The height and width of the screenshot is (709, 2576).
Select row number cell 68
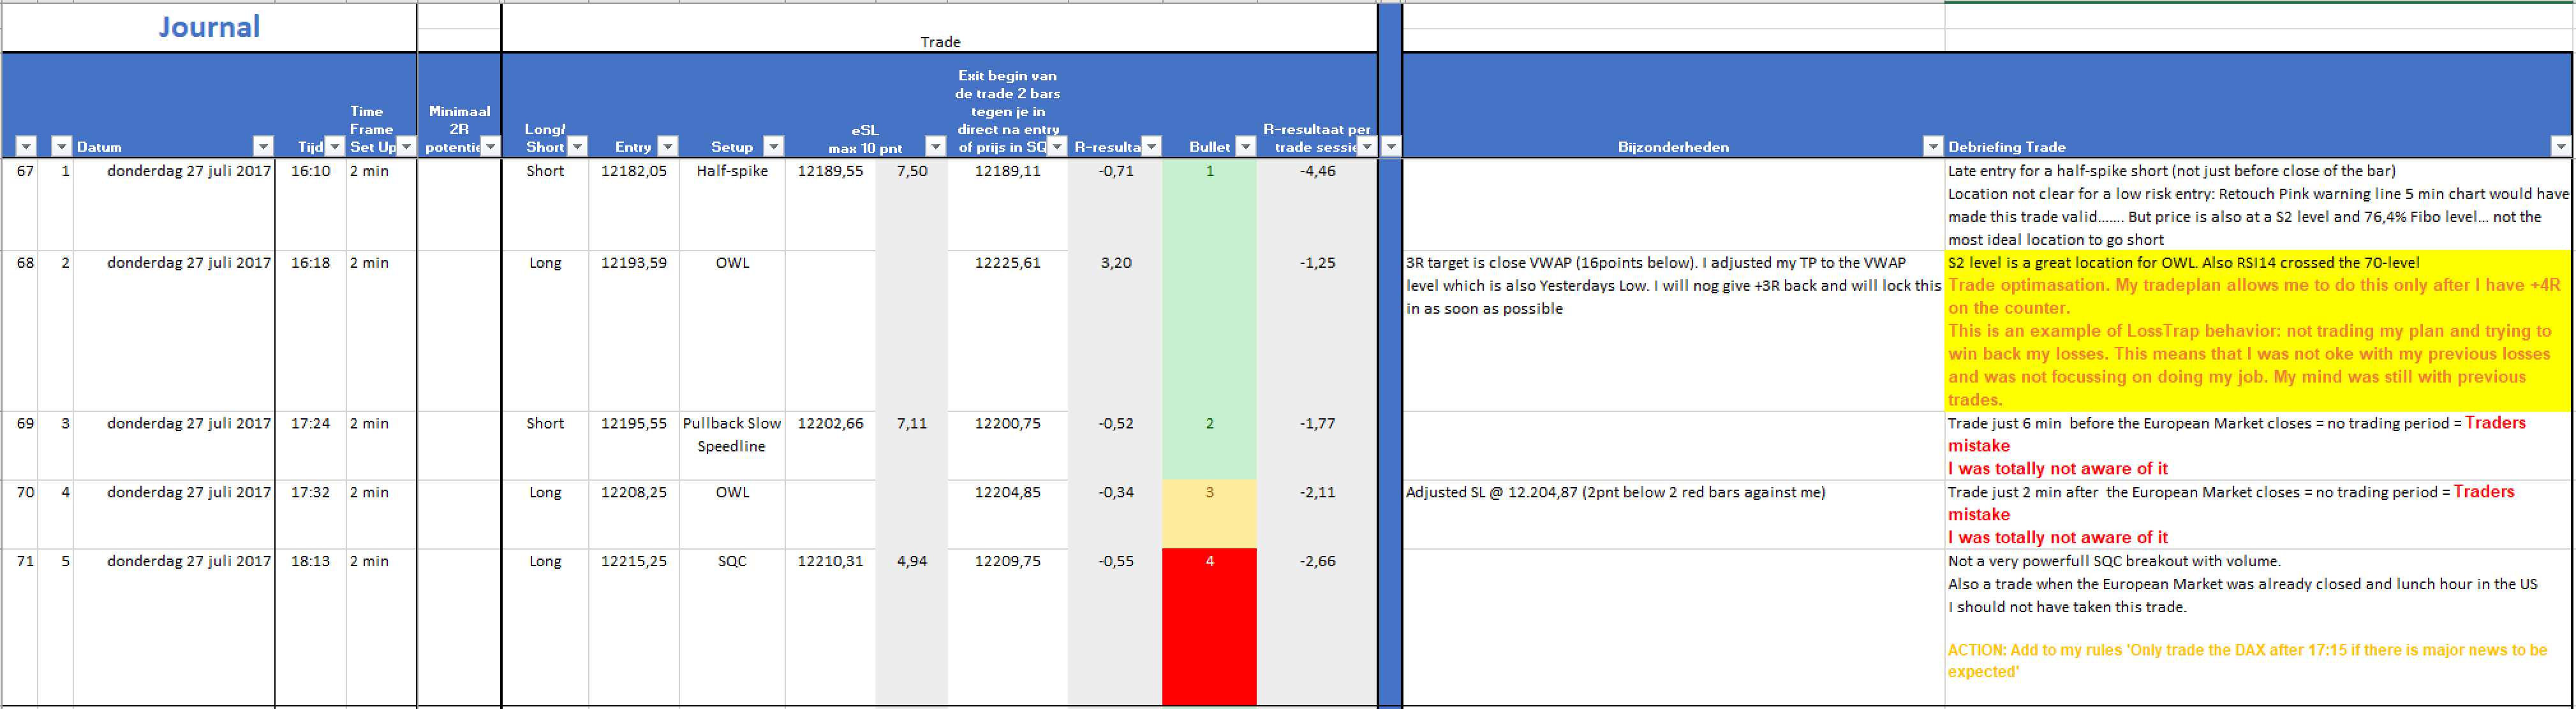(x=20, y=331)
